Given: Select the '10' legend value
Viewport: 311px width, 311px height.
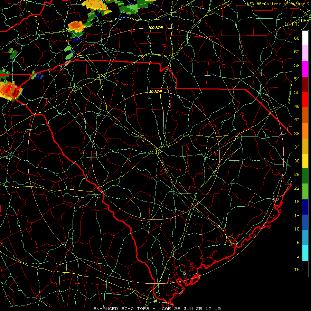Looking at the screenshot, I should (x=297, y=229).
